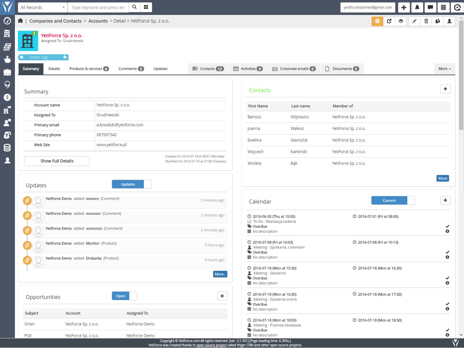Open the headset support sidebar icon

pos(7,85)
